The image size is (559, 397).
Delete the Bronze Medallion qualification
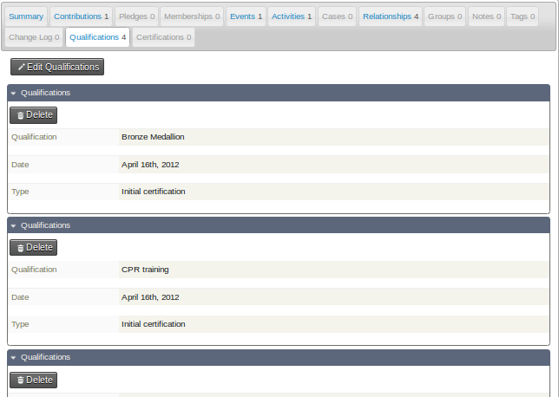(x=33, y=114)
